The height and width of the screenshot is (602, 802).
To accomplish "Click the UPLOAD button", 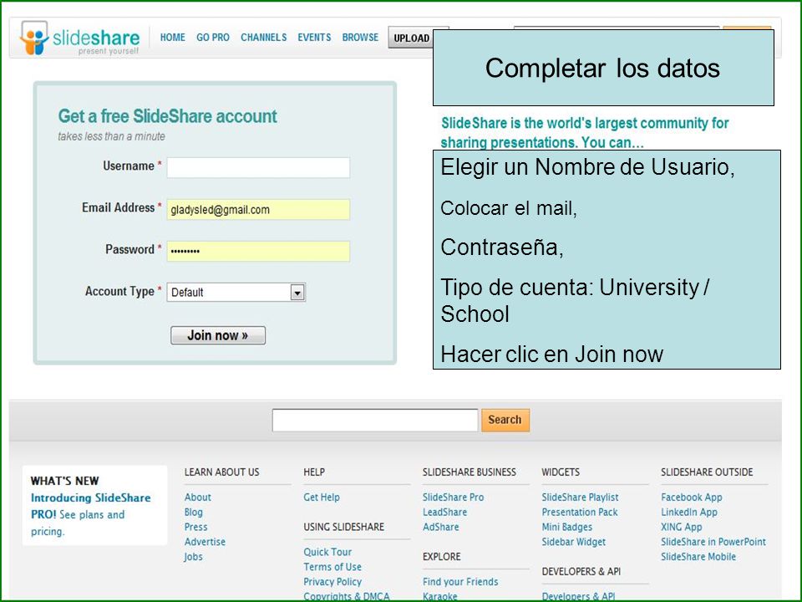I will 411,38.
